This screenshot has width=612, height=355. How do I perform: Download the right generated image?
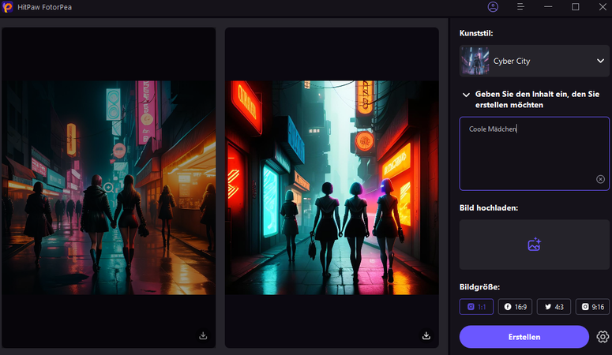pyautogui.click(x=426, y=335)
